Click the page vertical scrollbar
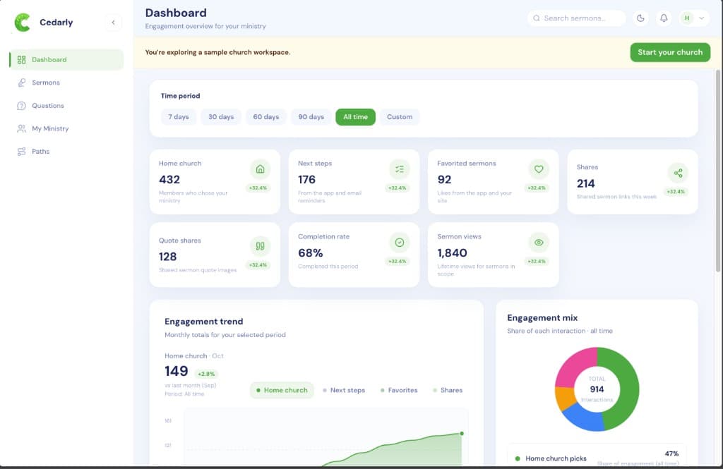Image resolution: width=723 pixels, height=469 pixels. 717,171
